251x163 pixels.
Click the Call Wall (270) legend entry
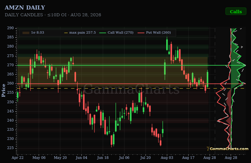point(116,33)
